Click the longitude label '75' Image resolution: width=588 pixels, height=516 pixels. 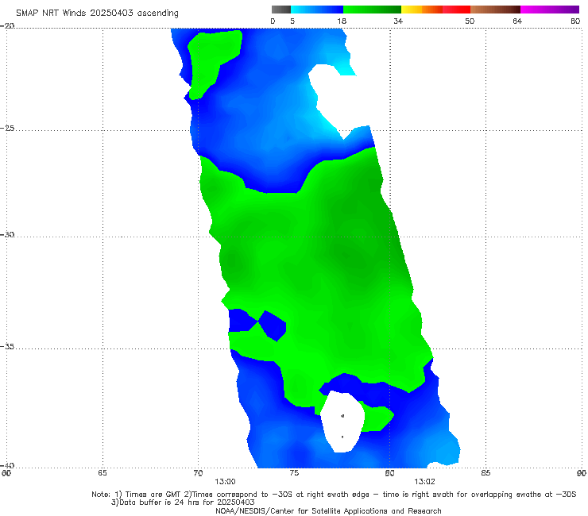[x=294, y=473]
